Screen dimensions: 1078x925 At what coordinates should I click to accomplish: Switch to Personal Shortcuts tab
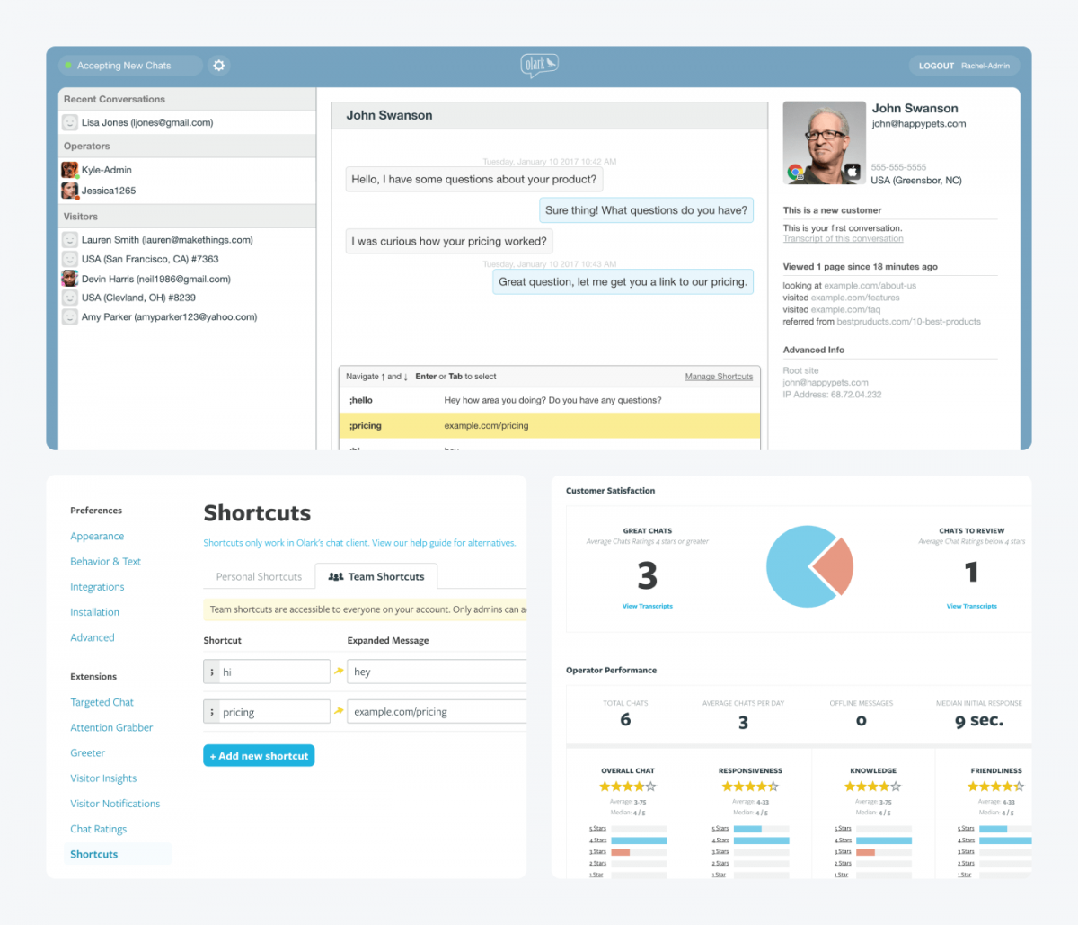[259, 577]
